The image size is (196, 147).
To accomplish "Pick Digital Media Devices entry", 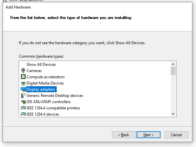I will tap(45, 83).
